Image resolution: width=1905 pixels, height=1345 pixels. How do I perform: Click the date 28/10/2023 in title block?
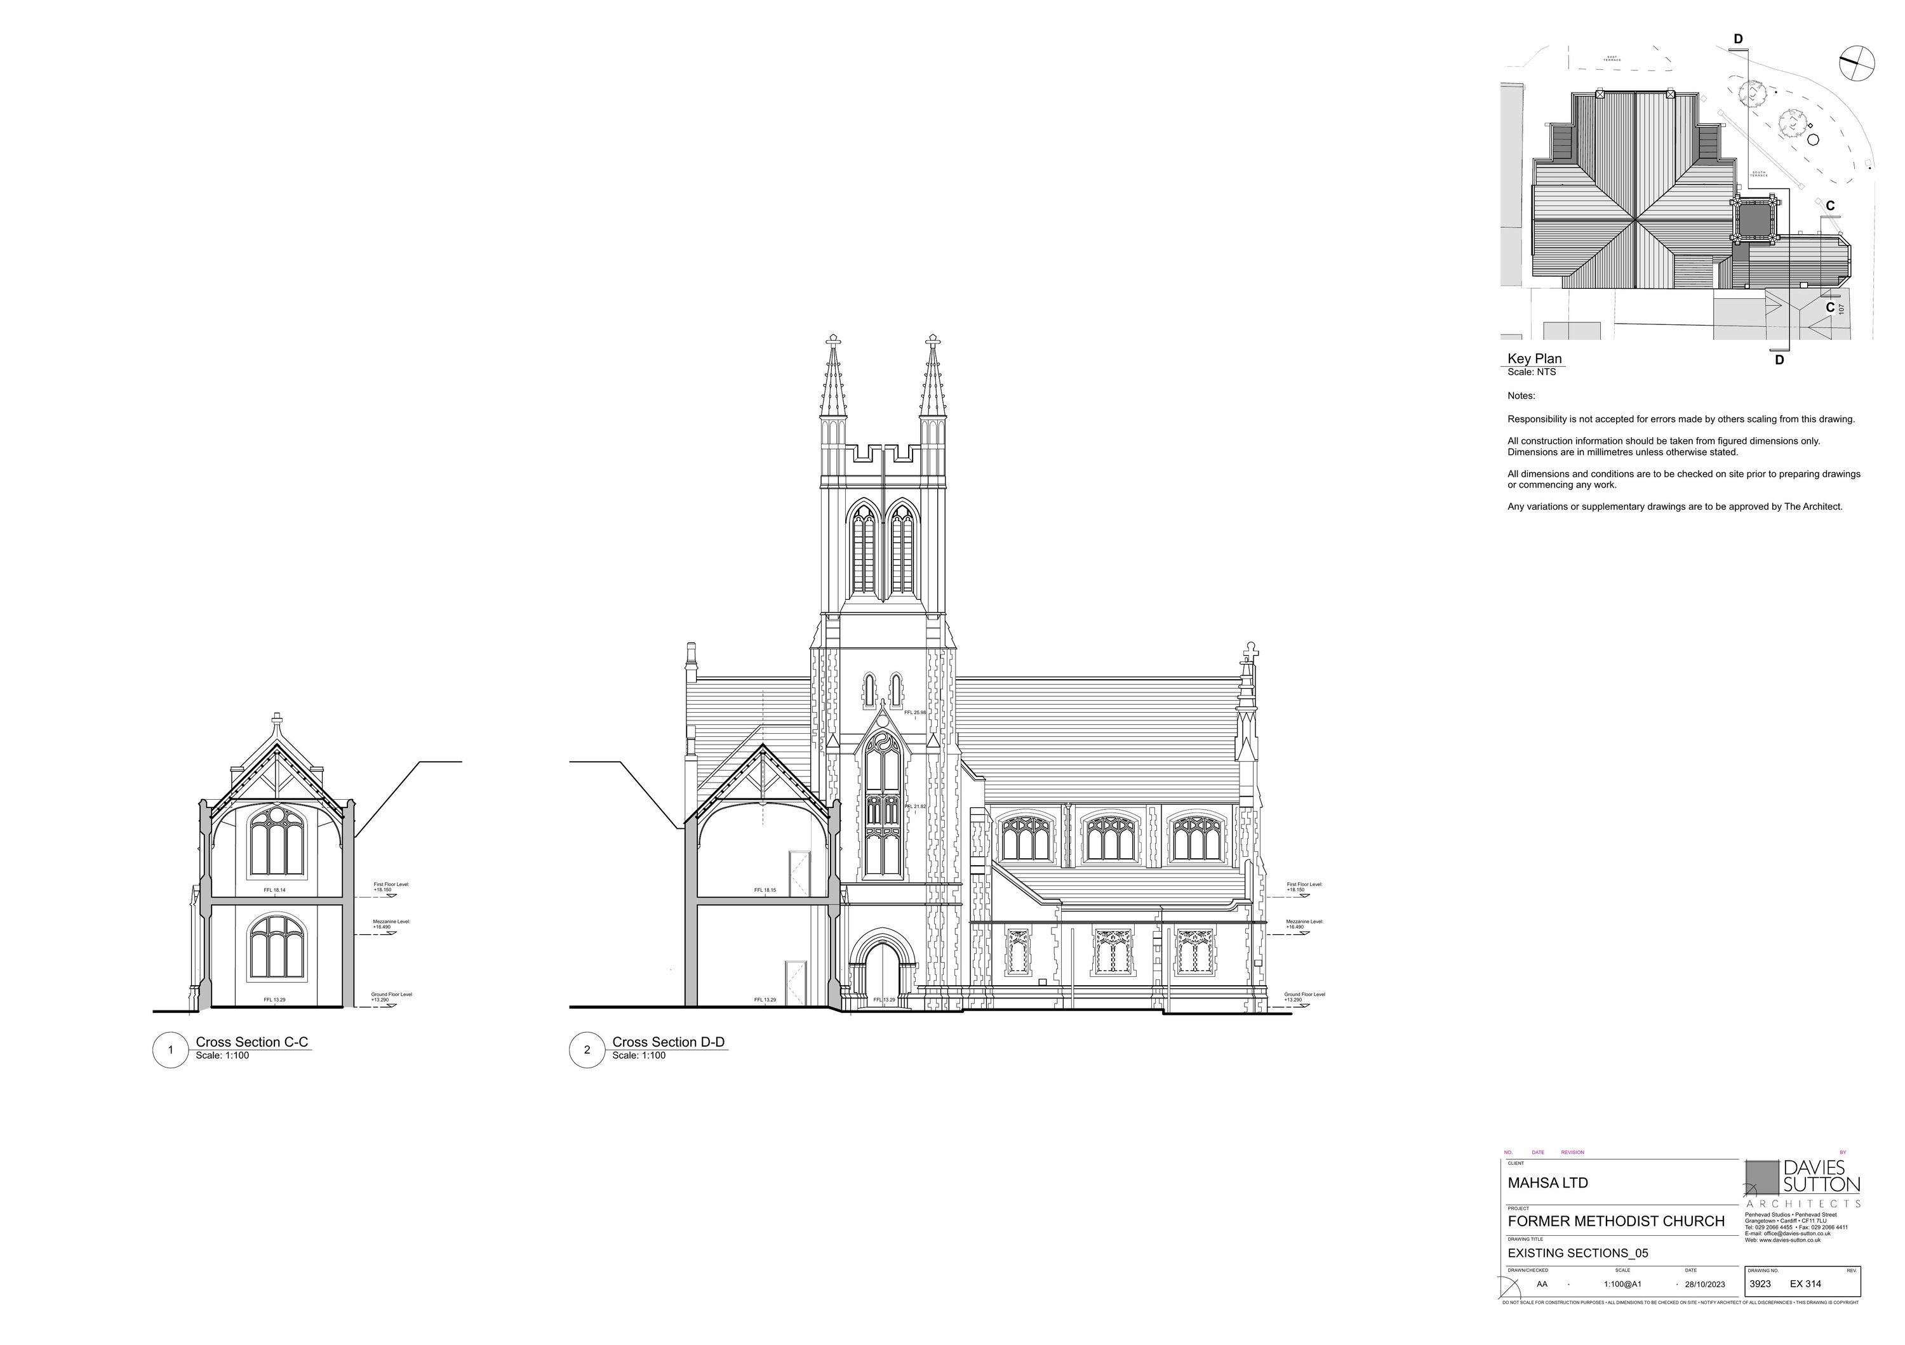1704,1285
